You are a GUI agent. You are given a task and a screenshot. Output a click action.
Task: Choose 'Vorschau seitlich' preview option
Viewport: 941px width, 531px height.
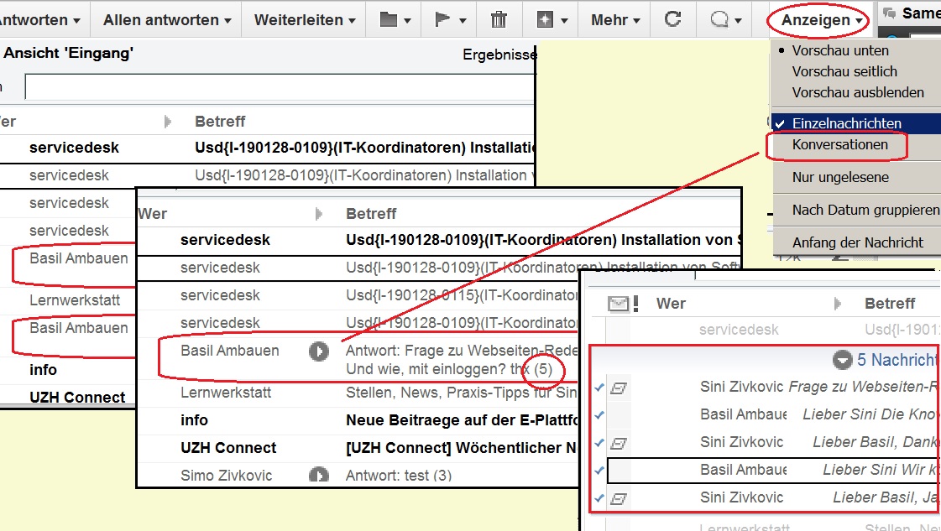pyautogui.click(x=844, y=71)
